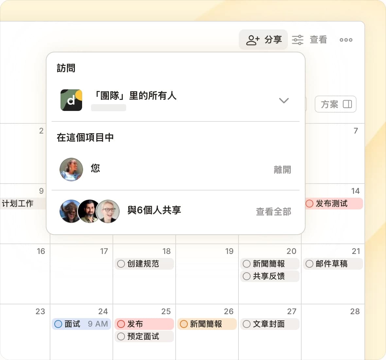Click the 分享 share button

[x=263, y=40]
